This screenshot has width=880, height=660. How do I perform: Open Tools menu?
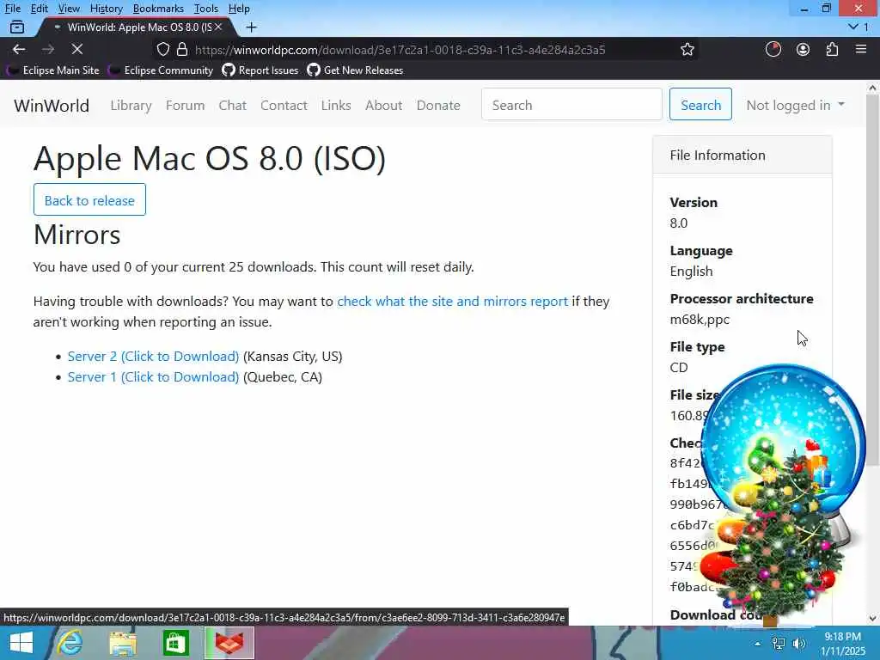coord(206,9)
